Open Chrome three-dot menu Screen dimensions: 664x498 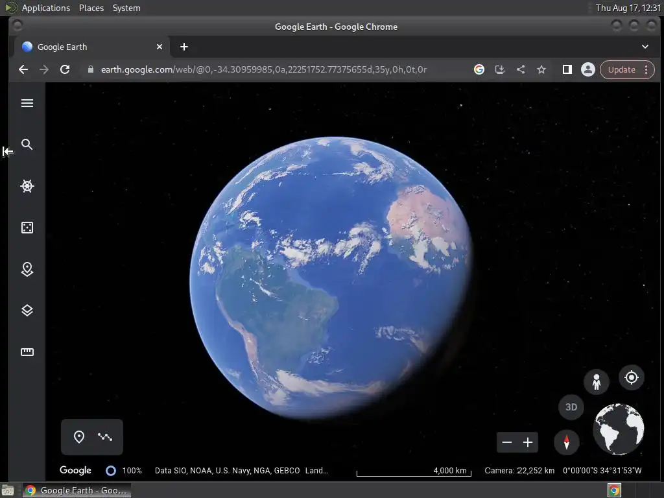click(x=646, y=69)
